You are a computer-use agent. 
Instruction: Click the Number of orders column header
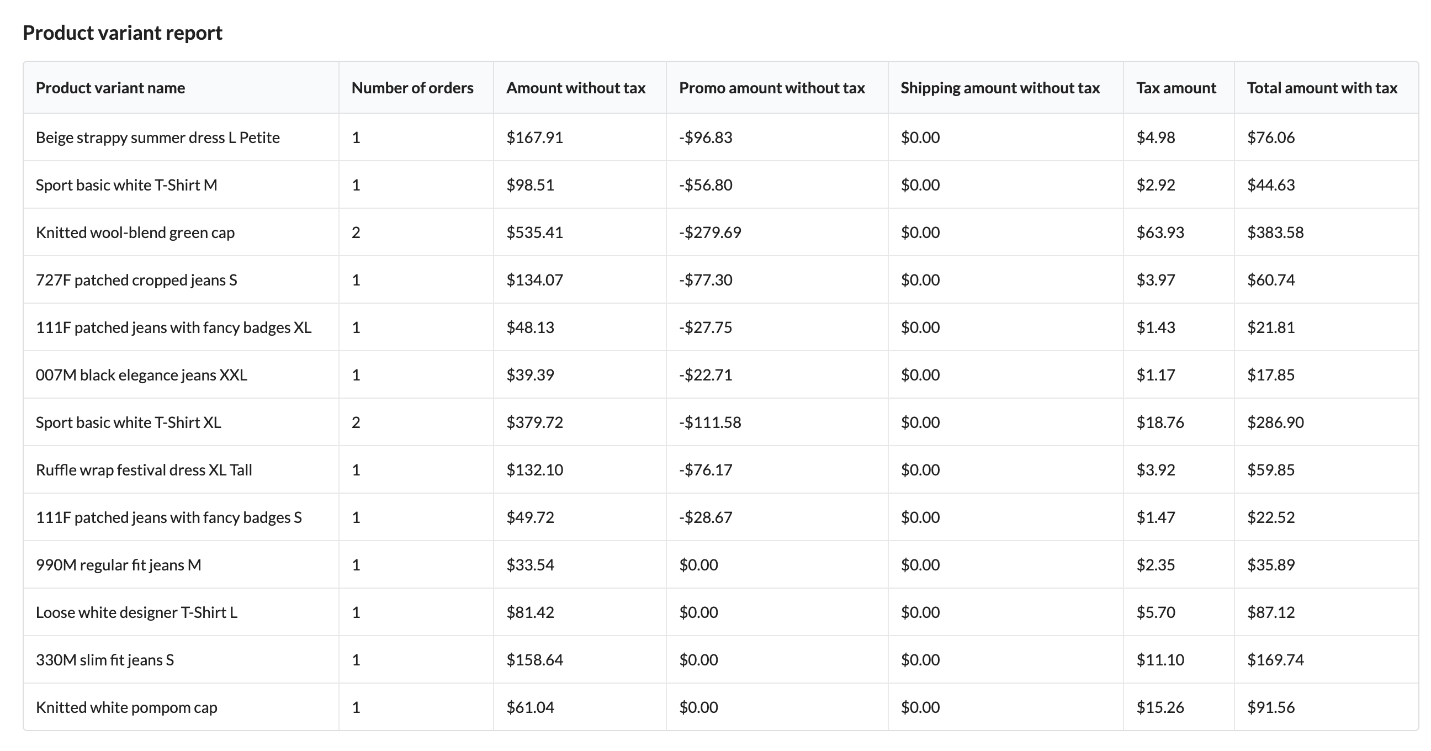412,88
